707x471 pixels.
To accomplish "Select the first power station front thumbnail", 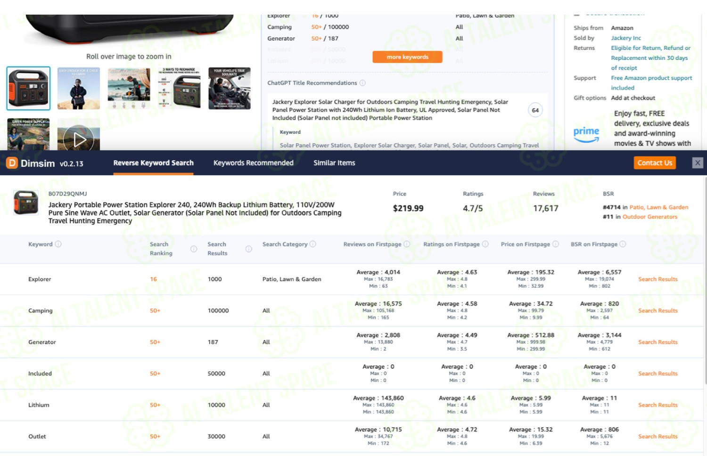I will point(28,89).
